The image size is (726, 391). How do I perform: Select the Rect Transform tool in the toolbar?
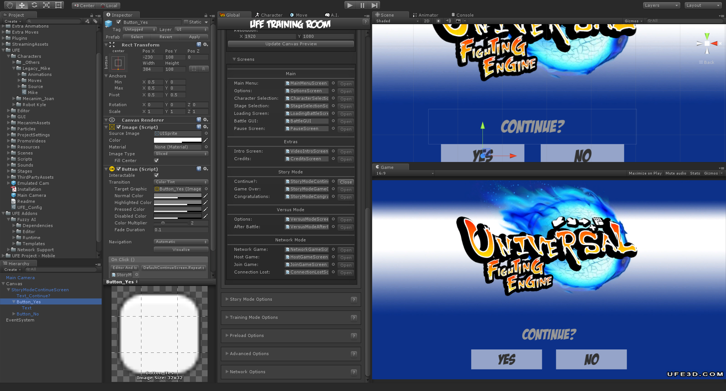[x=58, y=5]
